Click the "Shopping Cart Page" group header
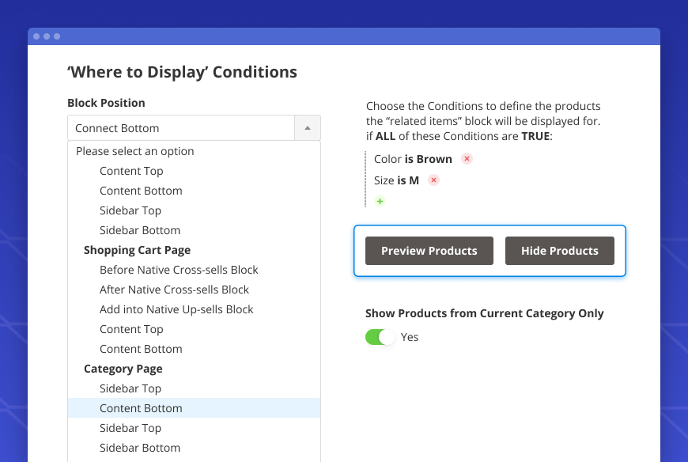Viewport: 688px width, 462px height. click(x=137, y=249)
